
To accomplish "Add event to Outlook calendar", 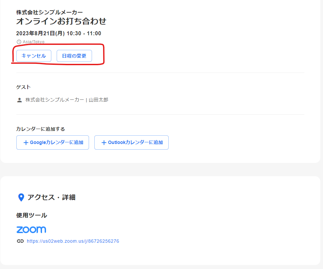I will click(x=131, y=142).
